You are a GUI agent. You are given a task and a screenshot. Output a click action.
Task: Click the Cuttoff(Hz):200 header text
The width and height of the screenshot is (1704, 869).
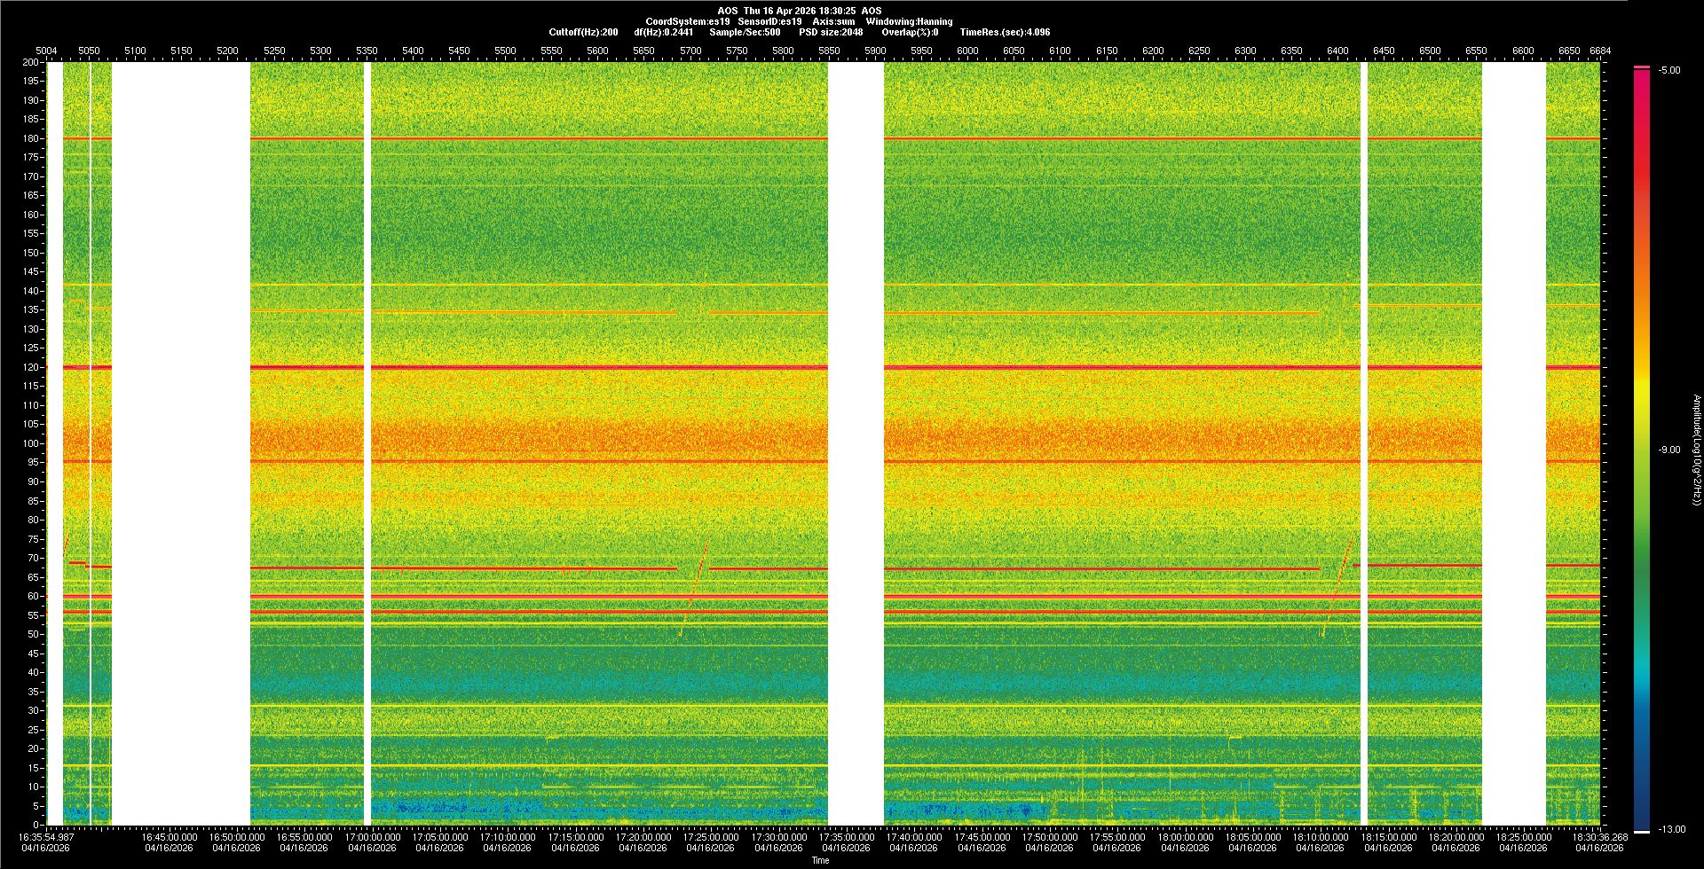tap(583, 32)
